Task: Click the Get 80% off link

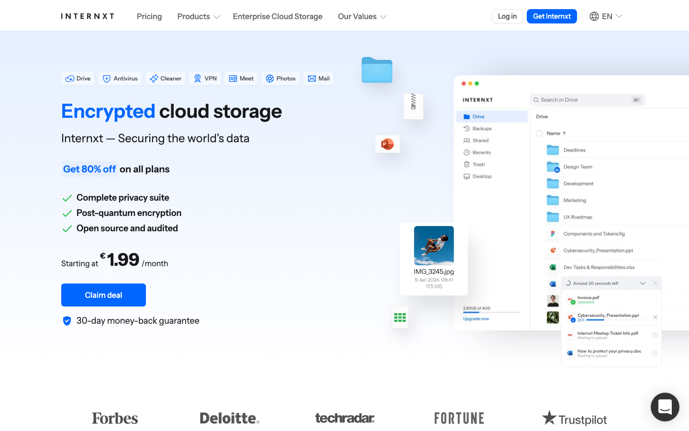Action: [x=89, y=169]
